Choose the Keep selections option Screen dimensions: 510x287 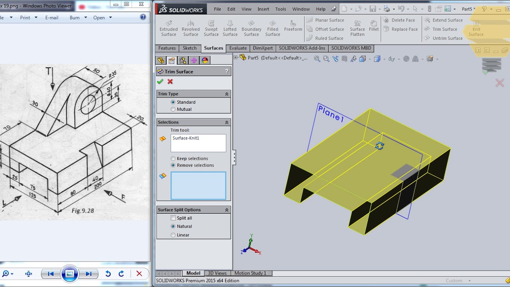click(x=189, y=159)
